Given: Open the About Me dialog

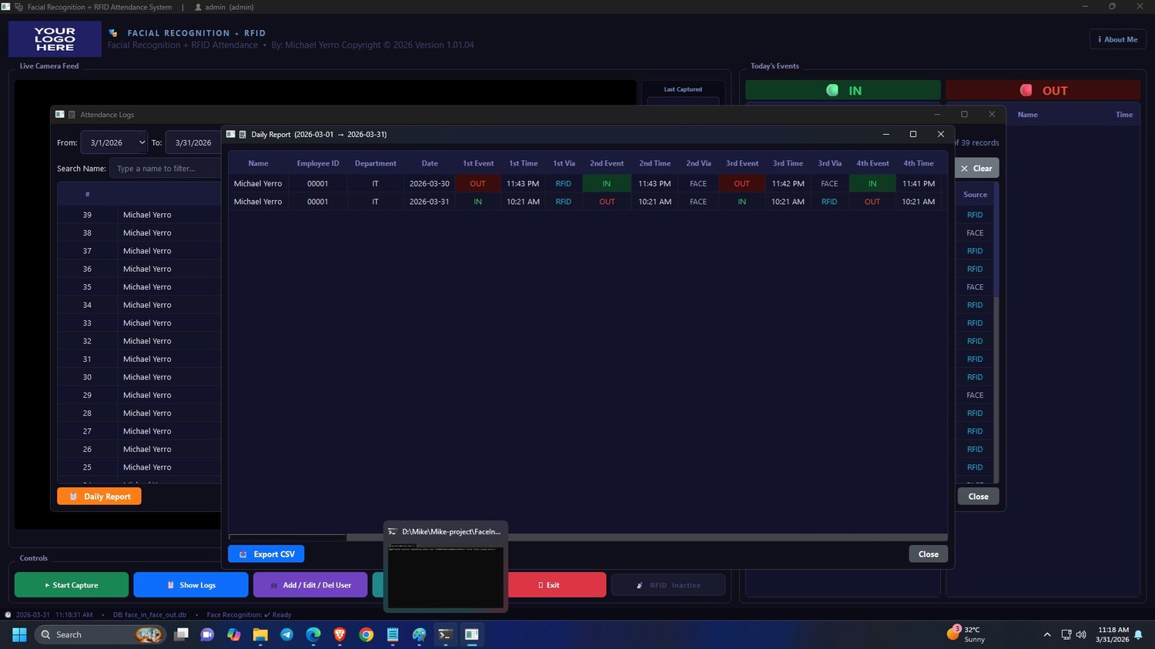Looking at the screenshot, I should point(1118,39).
